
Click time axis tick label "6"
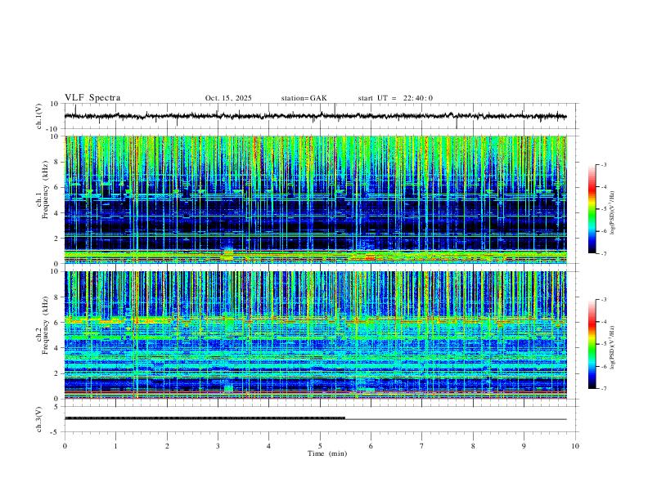coord(371,446)
